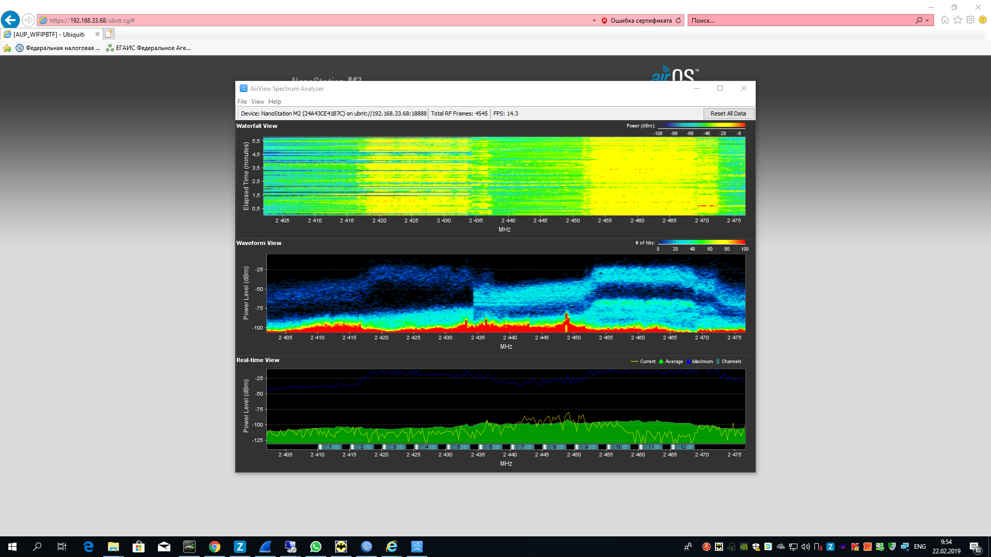Click the AirView Spectrum Analyzer window icon
Image resolution: width=991 pixels, height=557 pixels.
[x=244, y=89]
